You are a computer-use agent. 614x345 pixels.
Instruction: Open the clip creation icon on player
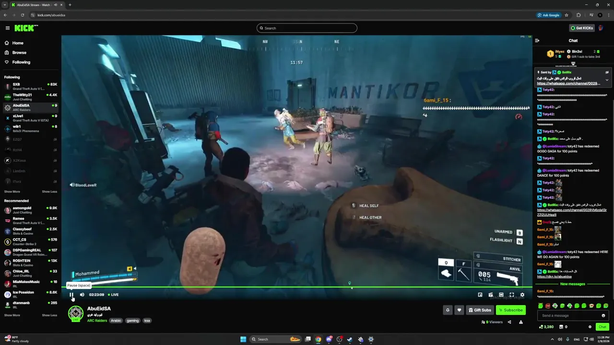(x=491, y=295)
